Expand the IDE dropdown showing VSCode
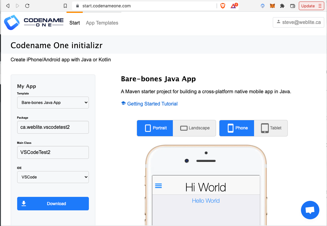 pyautogui.click(x=53, y=177)
